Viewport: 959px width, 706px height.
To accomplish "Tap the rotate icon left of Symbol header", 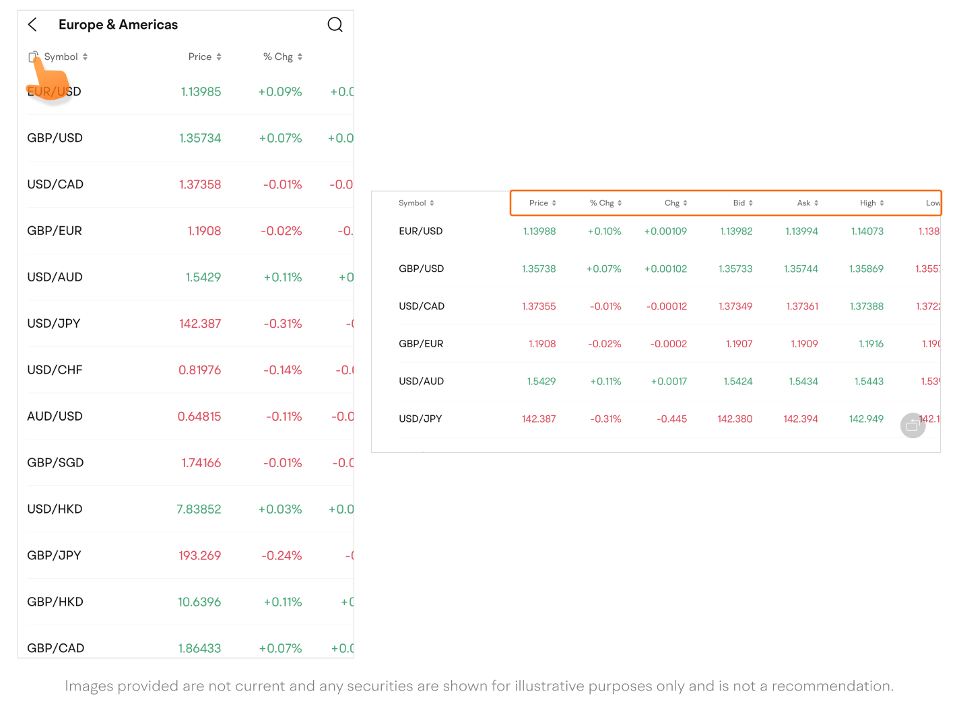I will tap(33, 57).
